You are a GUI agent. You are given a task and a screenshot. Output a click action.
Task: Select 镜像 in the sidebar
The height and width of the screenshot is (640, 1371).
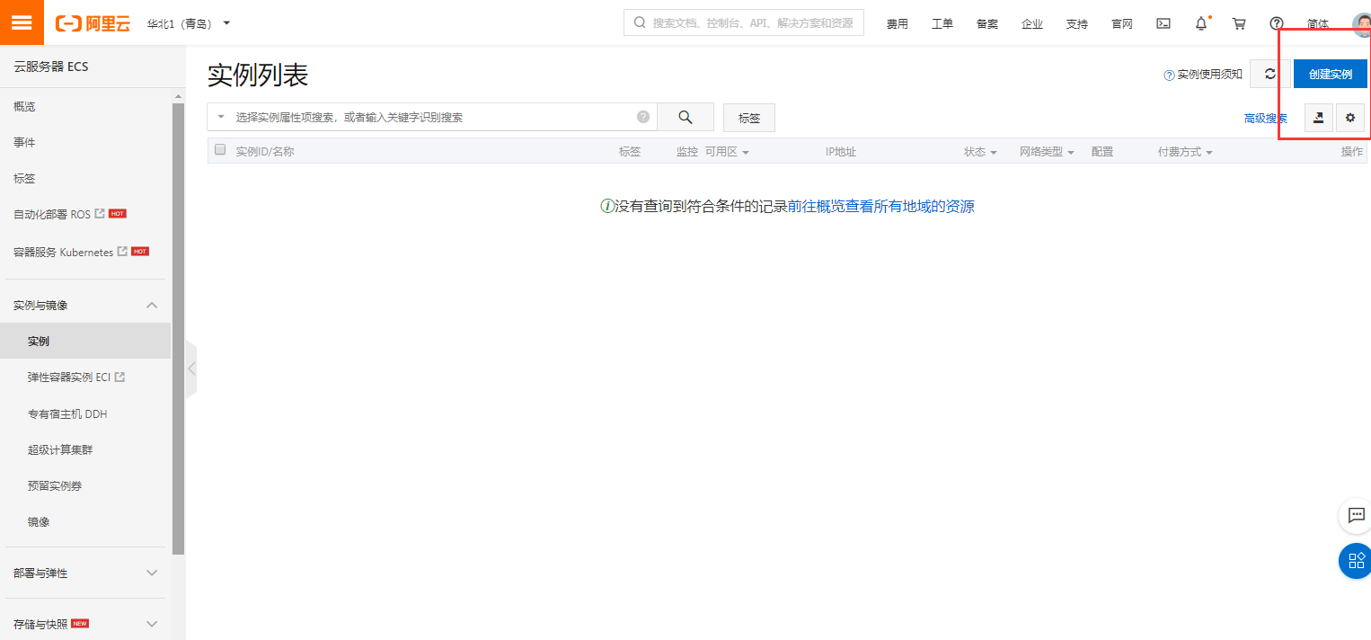pyautogui.click(x=39, y=521)
